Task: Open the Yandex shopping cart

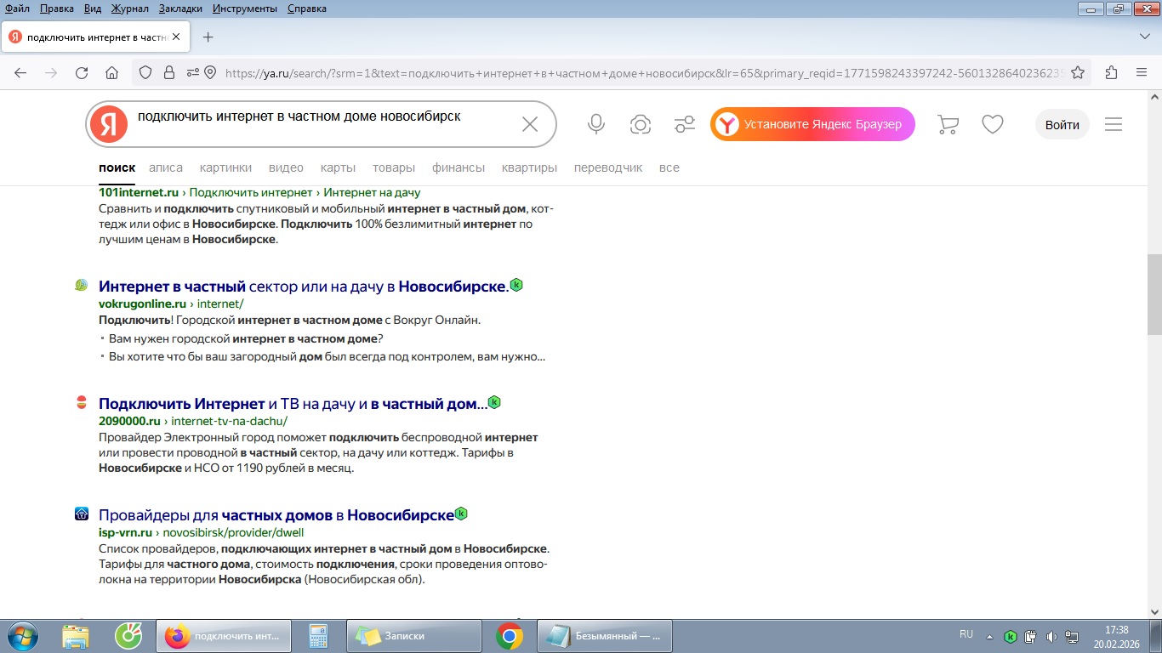Action: 948,124
